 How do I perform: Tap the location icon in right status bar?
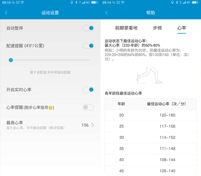tap(172, 2)
